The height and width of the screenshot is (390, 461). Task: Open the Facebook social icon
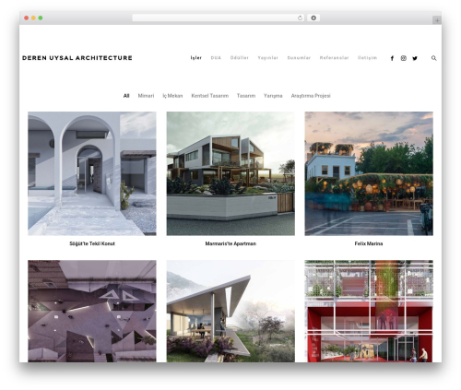(x=392, y=58)
